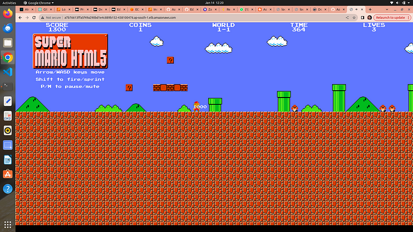Go back using Chrome's back arrow

20,17
